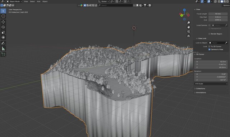Switch to solid viewport shading
This screenshot has width=230, height=137.
[x=222, y=1]
